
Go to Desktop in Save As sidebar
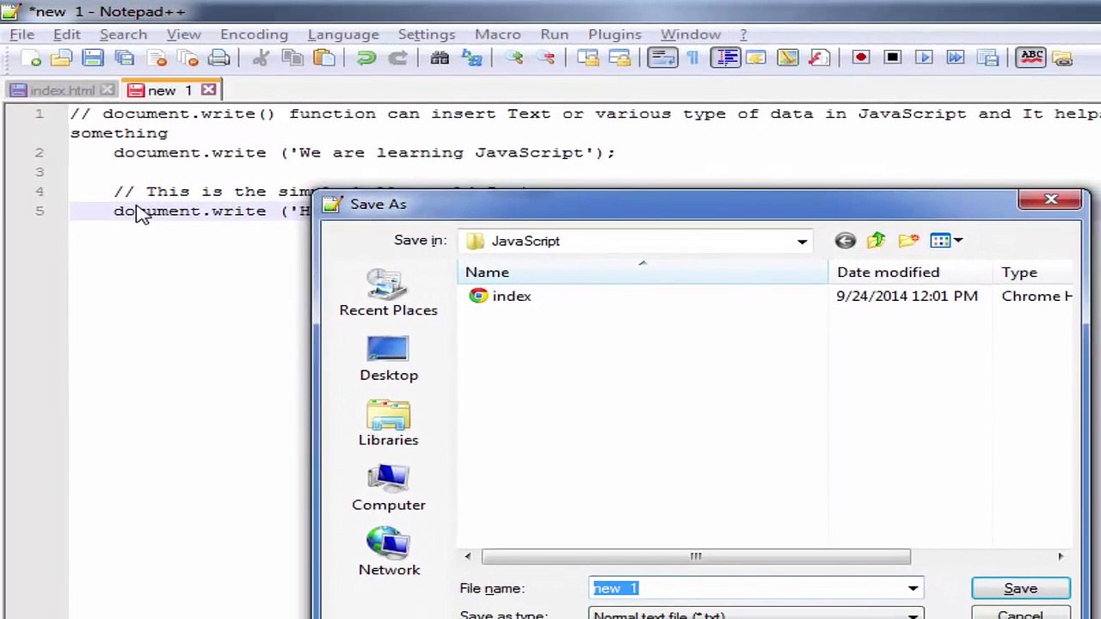pyautogui.click(x=389, y=359)
